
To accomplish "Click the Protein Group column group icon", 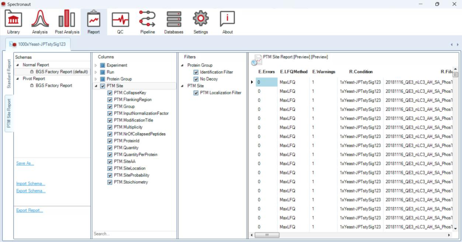I will pos(103,79).
